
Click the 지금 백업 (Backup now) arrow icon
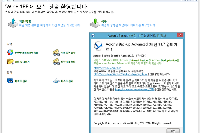pyautogui.click(x=11, y=23)
